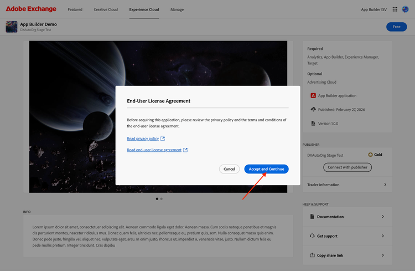Open the app switcher grid icon
Viewport: 415px width, 271px height.
pos(395,9)
